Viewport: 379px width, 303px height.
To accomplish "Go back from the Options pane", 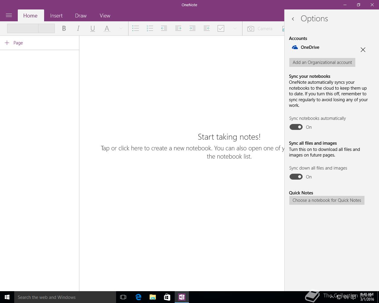I will 293,19.
